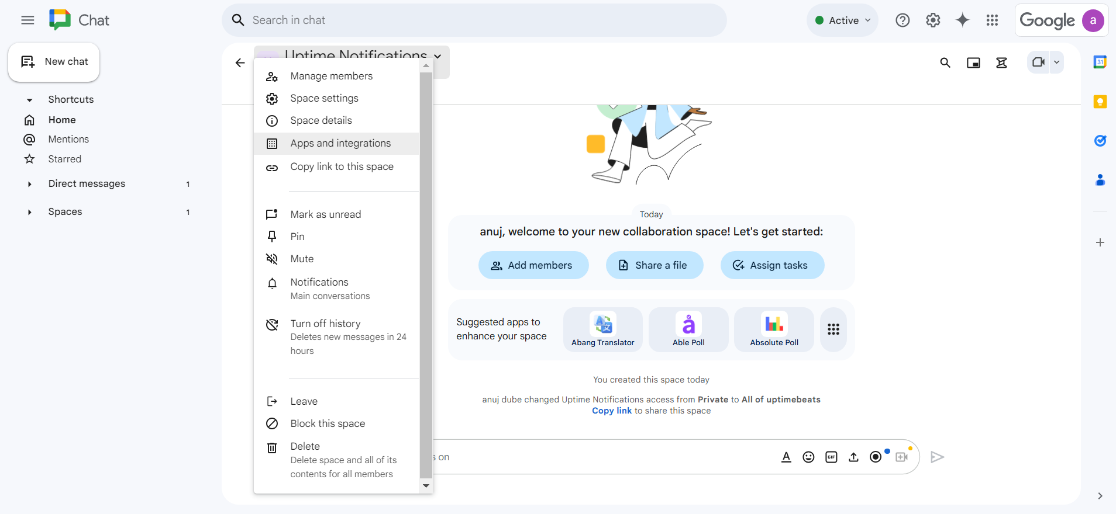Upload a file icon
Viewport: 1116px width, 514px height.
click(x=853, y=457)
